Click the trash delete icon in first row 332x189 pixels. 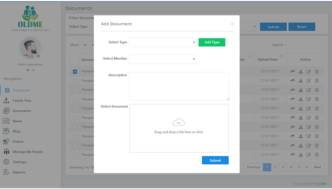pyautogui.click(x=317, y=71)
